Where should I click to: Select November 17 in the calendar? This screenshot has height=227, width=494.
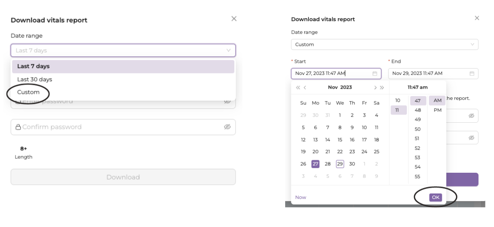click(364, 140)
